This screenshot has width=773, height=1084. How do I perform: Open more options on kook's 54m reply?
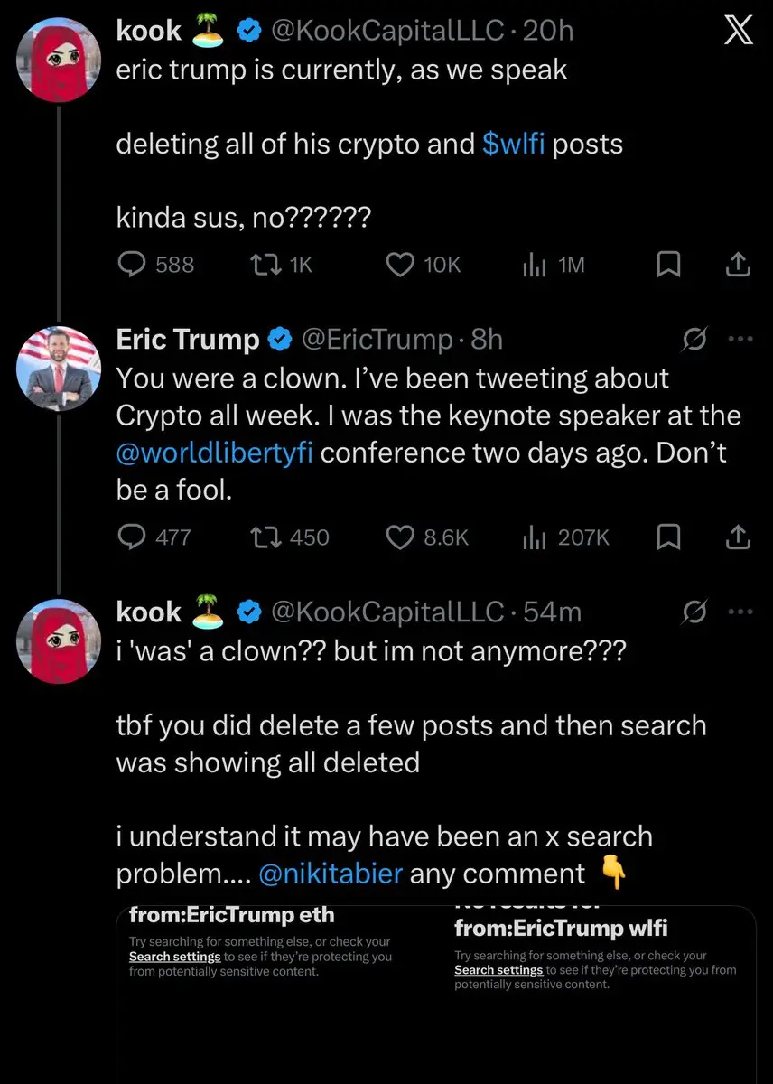coord(740,612)
